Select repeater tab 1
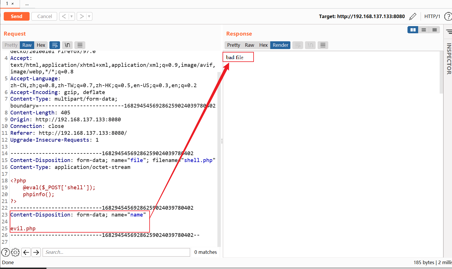 (7, 3)
